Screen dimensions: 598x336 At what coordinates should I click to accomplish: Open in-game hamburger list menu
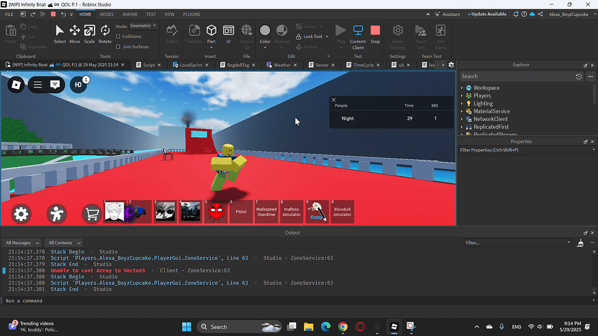point(37,85)
